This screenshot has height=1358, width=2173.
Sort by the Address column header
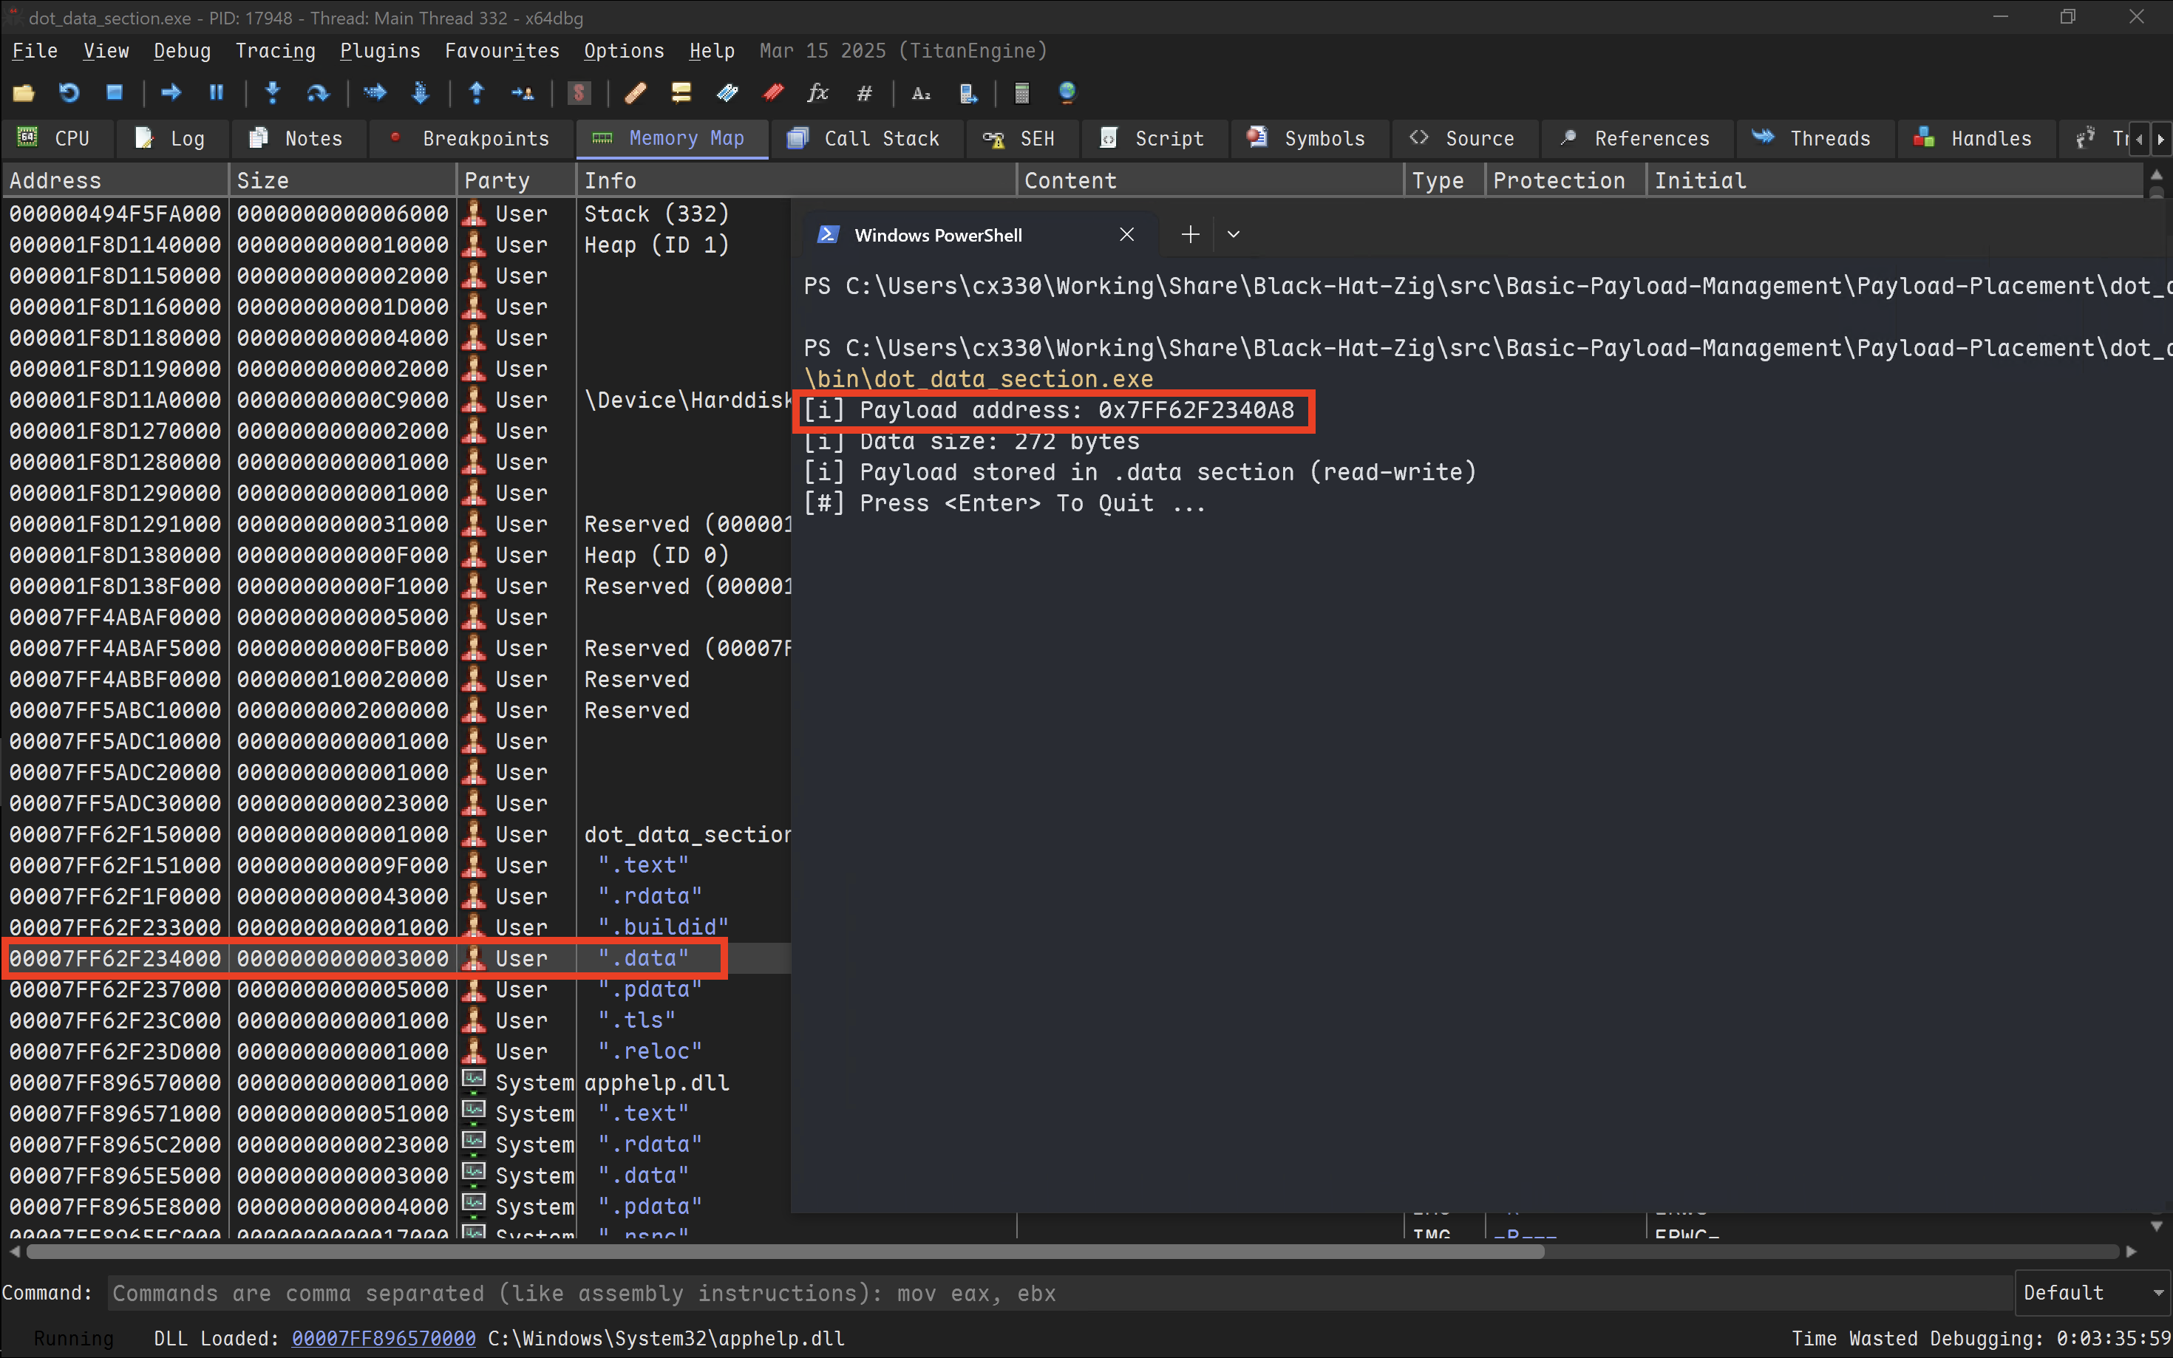pos(115,180)
